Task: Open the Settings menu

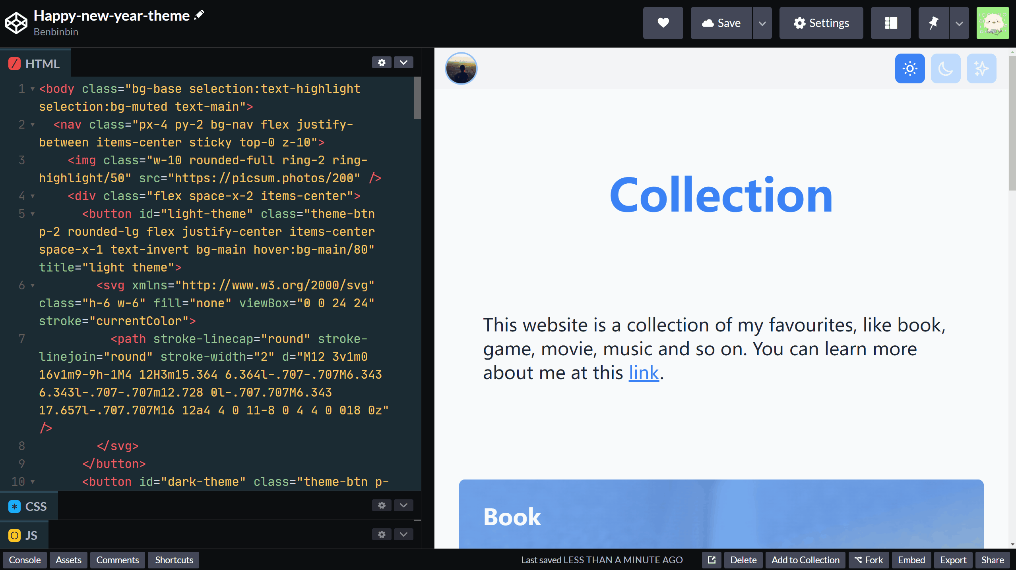Action: [x=821, y=22]
